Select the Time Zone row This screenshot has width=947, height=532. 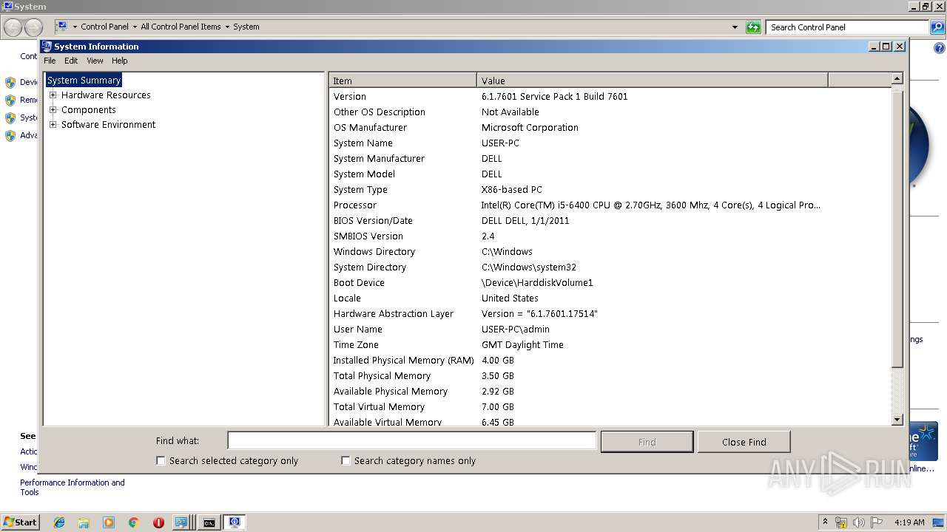click(x=610, y=344)
